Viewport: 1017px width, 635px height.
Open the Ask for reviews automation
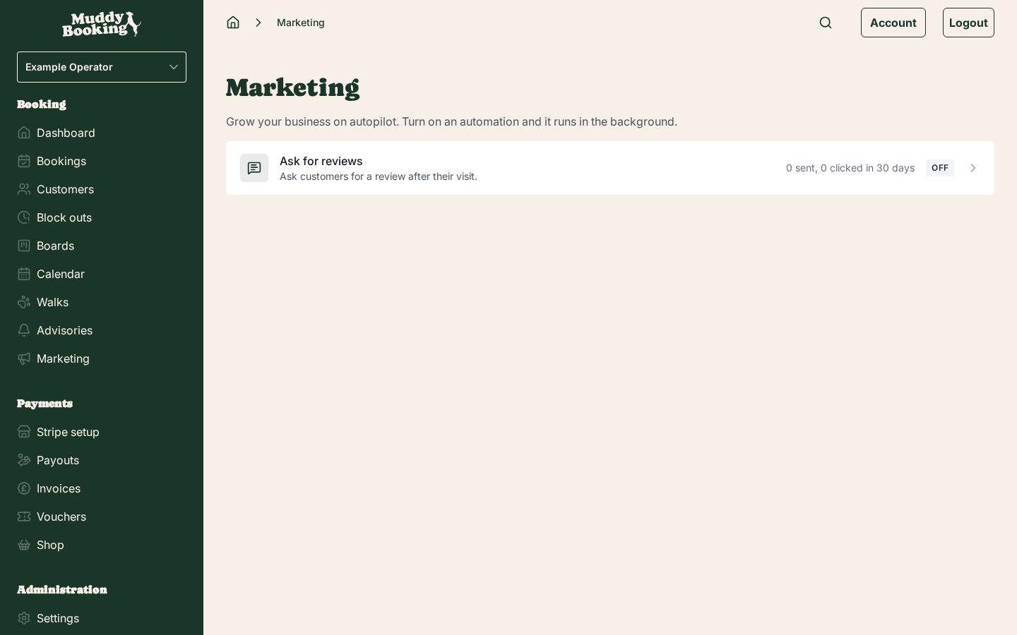point(610,168)
